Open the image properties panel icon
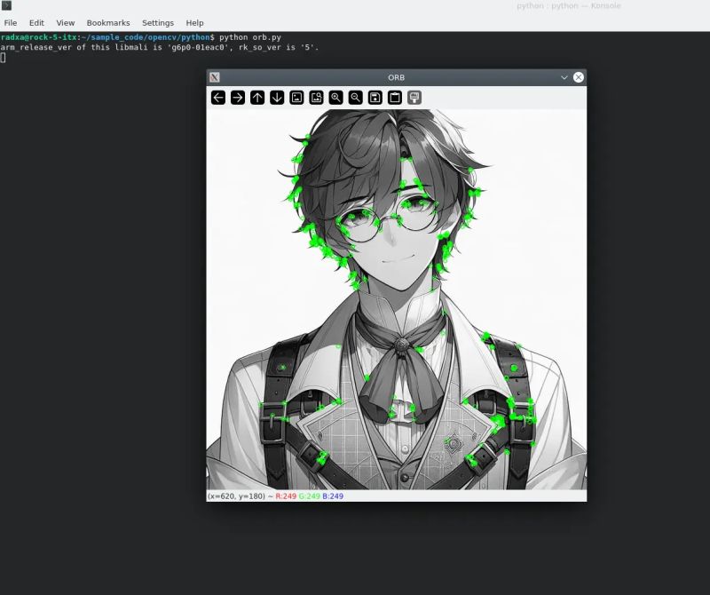This screenshot has height=595, width=710. (393, 98)
